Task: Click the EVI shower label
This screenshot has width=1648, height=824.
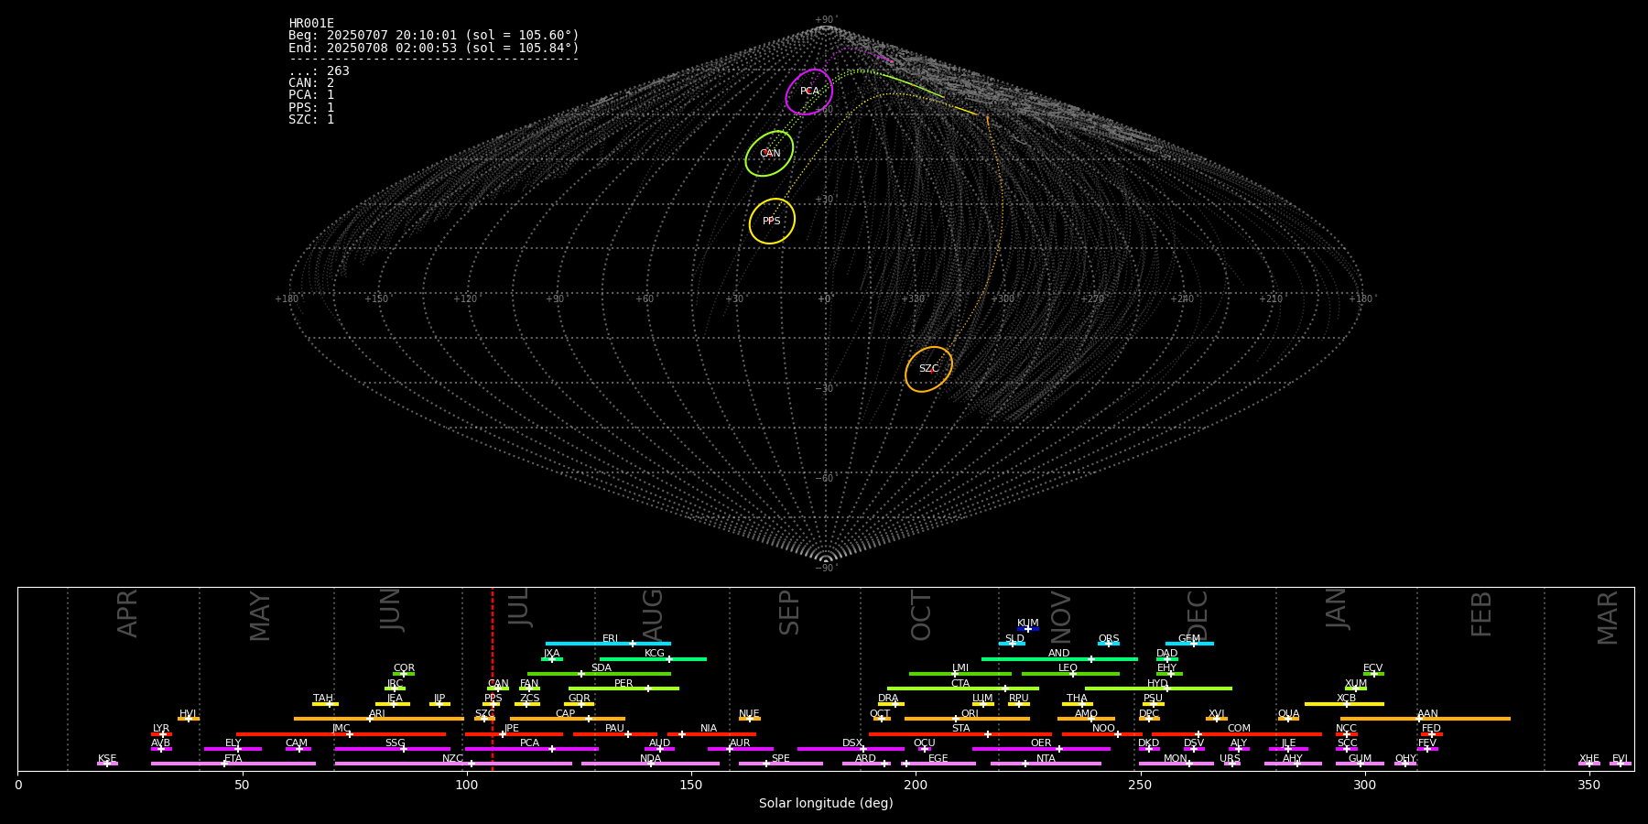Action: (x=1621, y=759)
